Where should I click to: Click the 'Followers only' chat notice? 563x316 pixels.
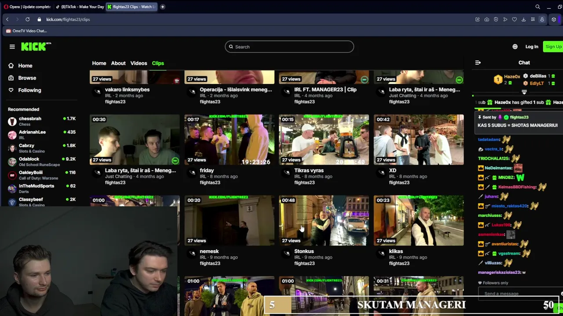[x=493, y=283]
